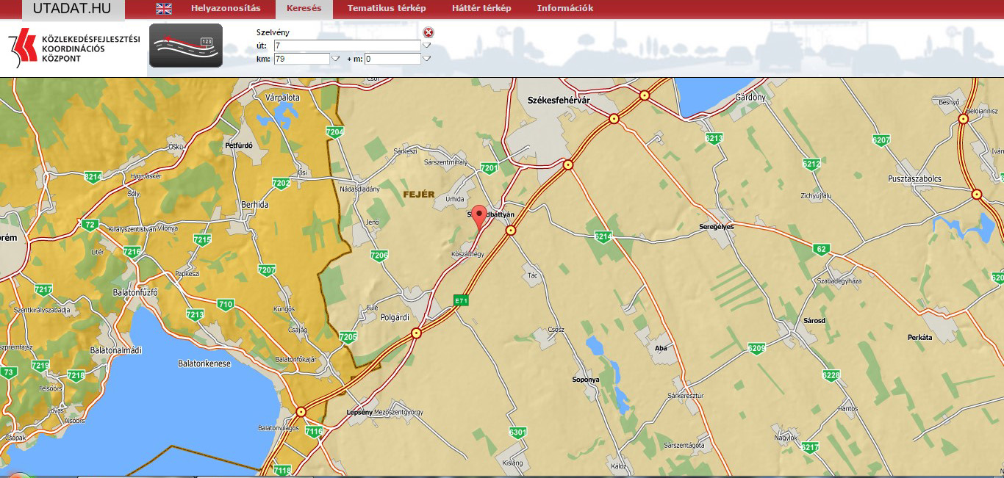
Task: Click the Közlekedésfejlesztési Koordinációs Központ logo
Action: click(73, 48)
